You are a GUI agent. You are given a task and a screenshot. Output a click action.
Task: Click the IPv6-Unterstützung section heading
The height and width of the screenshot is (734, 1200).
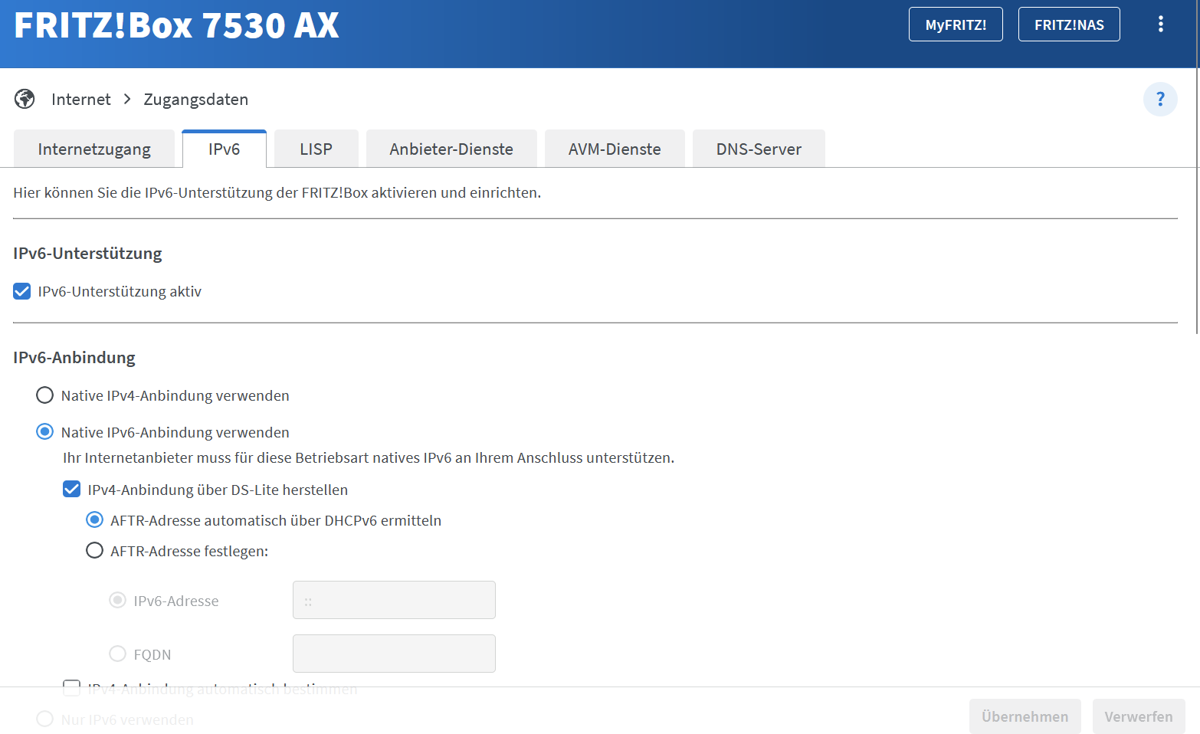click(x=87, y=254)
